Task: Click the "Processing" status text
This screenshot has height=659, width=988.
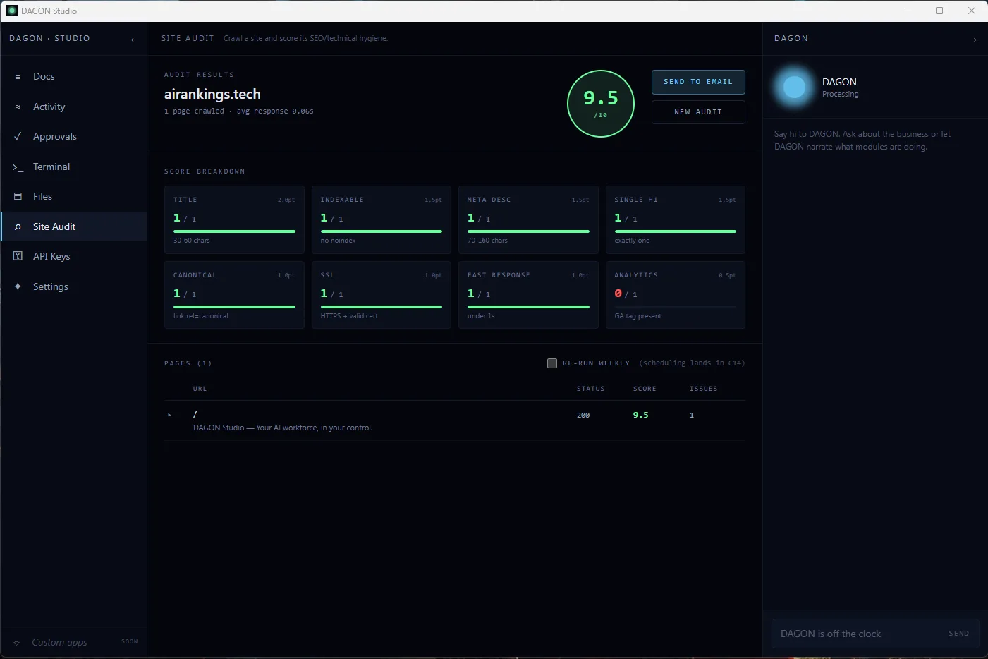Action: point(841,95)
